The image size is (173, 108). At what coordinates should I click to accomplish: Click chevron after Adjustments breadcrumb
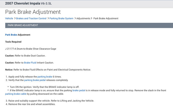click(x=92, y=18)
